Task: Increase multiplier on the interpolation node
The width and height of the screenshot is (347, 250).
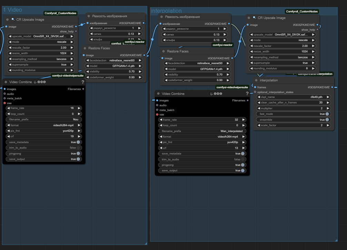Action: click(328, 108)
